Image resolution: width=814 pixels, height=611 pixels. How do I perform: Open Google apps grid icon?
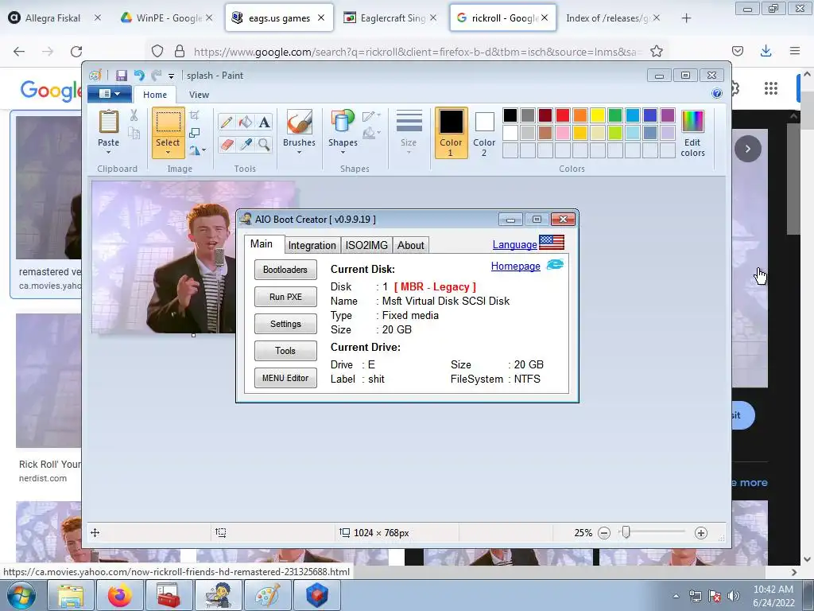coord(771,88)
